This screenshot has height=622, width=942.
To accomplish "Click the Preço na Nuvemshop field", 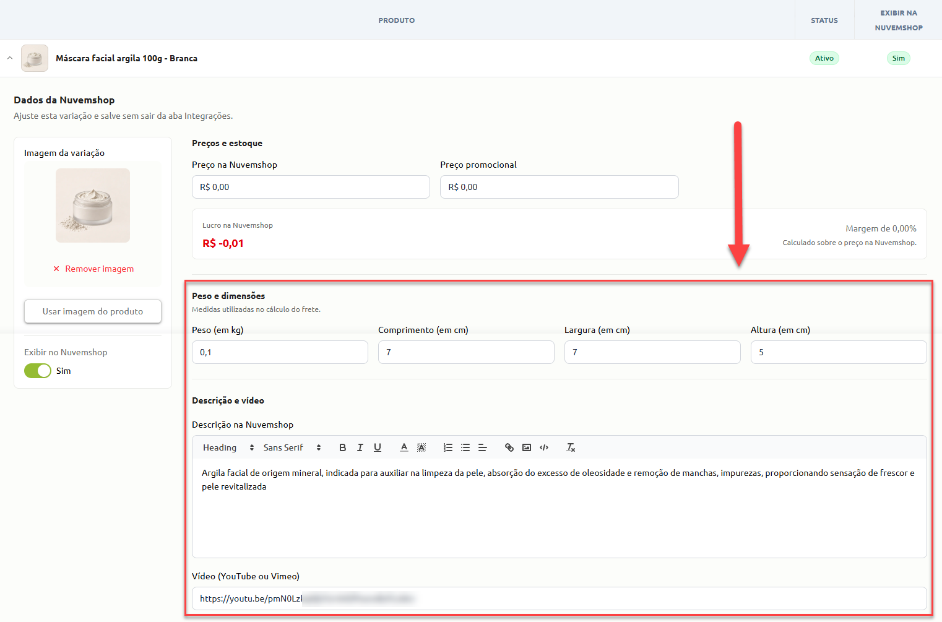I will click(x=311, y=187).
